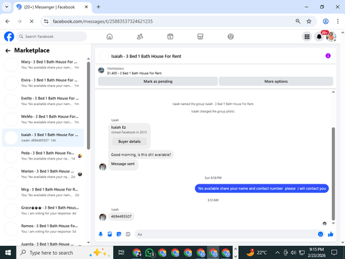
Task: Open Chrome tab search dropdown
Action: click(x=7, y=7)
